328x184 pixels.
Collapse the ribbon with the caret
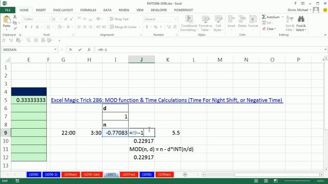325,35
